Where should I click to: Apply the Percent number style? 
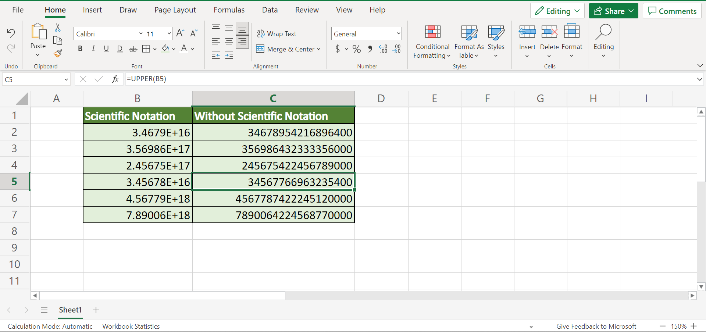(x=356, y=49)
